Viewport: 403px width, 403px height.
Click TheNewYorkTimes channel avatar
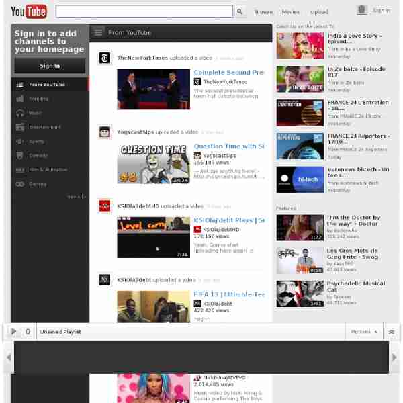pyautogui.click(x=105, y=58)
